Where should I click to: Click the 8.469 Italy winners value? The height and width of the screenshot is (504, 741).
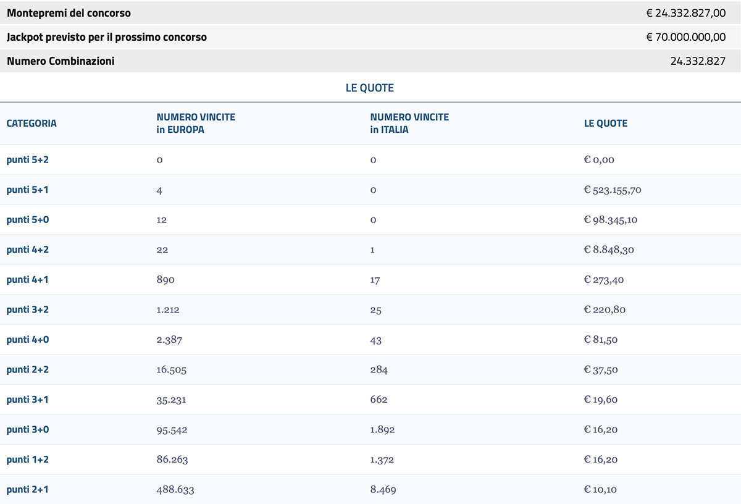click(383, 490)
